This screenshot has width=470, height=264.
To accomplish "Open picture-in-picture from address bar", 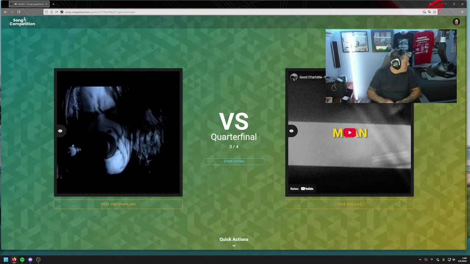I will [x=424, y=12].
